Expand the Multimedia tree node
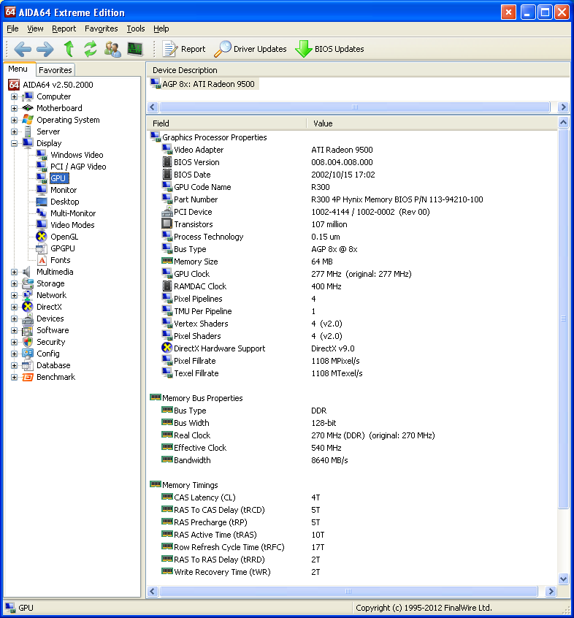 pyautogui.click(x=14, y=272)
